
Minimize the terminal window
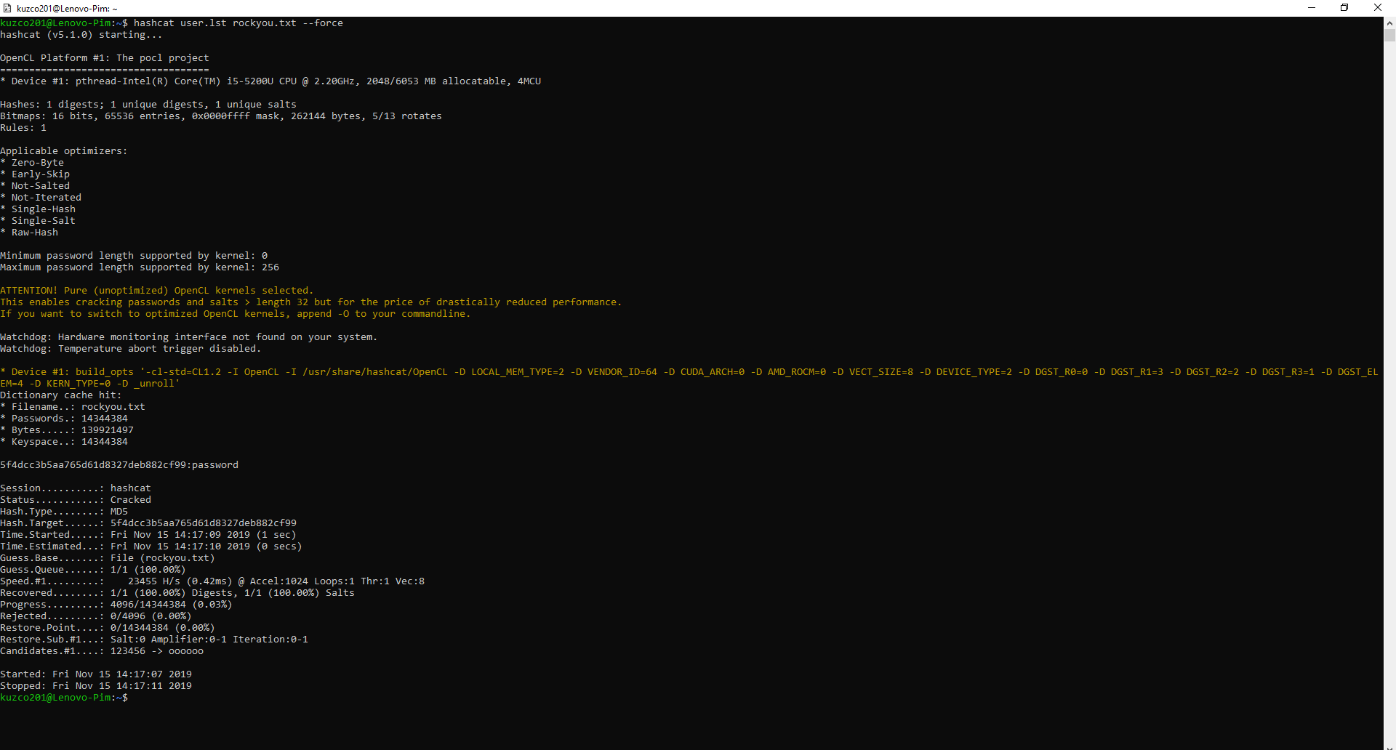click(x=1312, y=8)
